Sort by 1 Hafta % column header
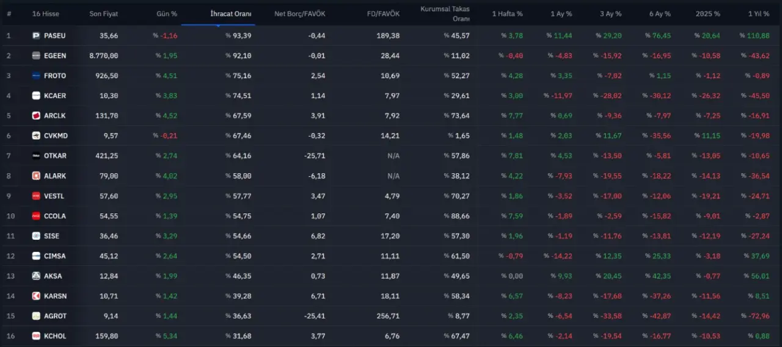 pyautogui.click(x=508, y=14)
